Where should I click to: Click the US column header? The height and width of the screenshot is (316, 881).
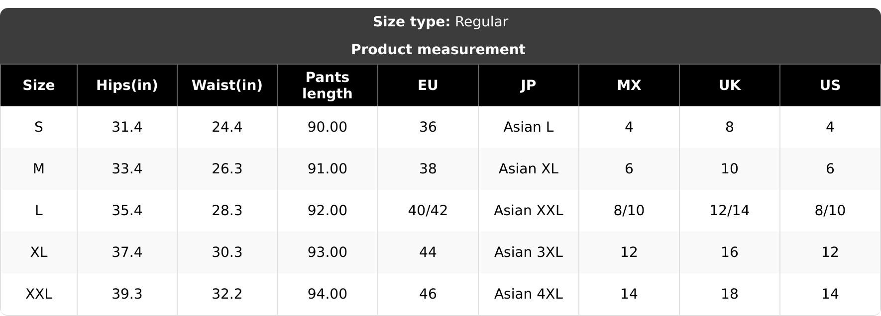[830, 85]
